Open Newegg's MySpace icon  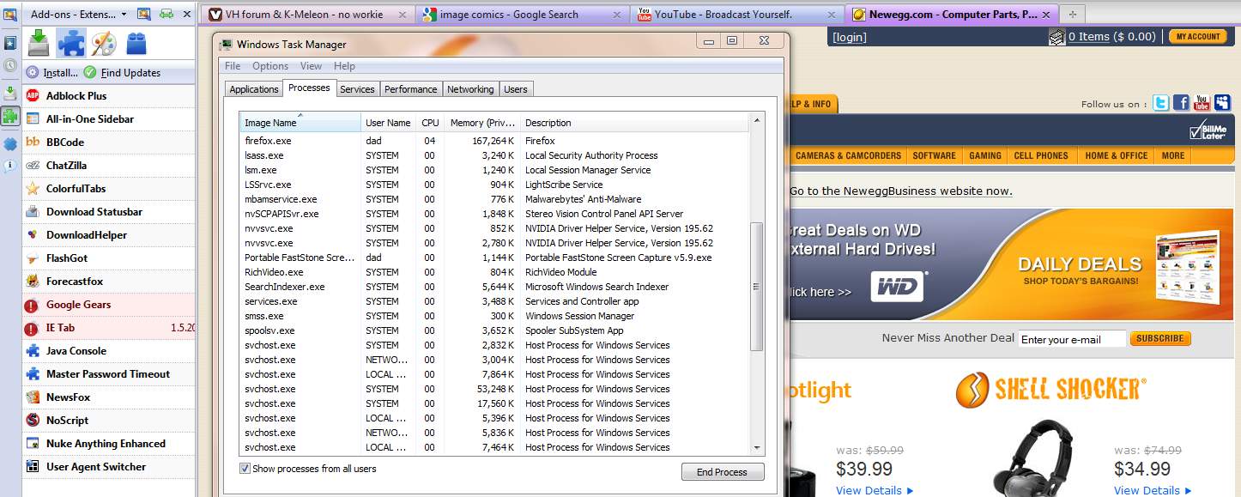click(x=1222, y=103)
